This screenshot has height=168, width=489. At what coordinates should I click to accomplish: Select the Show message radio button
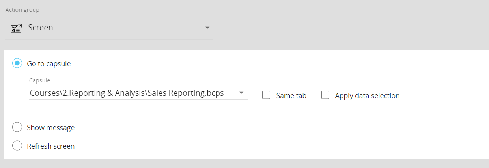click(17, 127)
